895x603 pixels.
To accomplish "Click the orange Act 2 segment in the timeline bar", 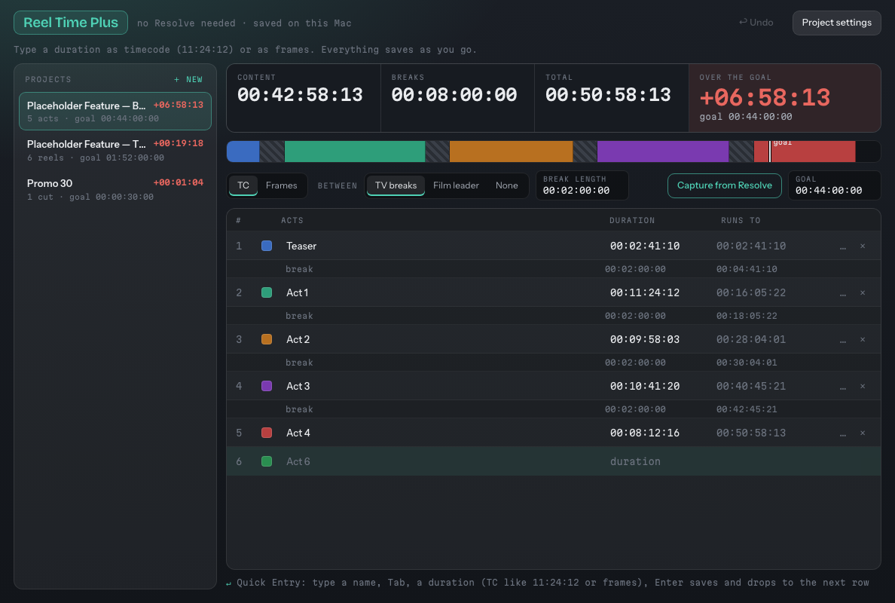I will click(511, 152).
